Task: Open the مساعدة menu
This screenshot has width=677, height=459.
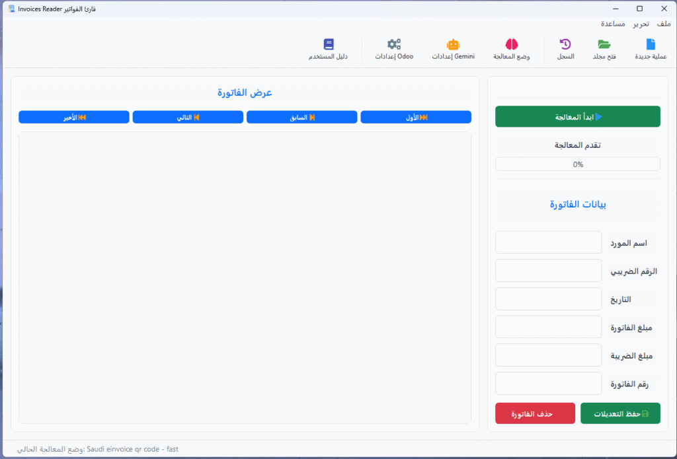Action: [613, 24]
